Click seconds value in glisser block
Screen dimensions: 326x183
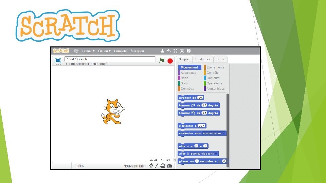tap(197, 161)
